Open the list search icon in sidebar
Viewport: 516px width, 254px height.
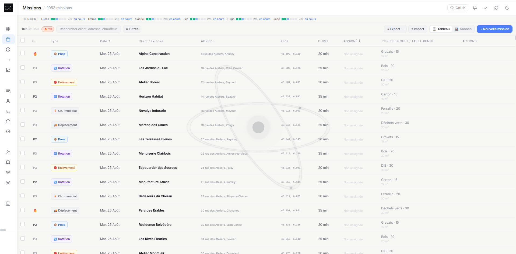[x=8, y=91]
